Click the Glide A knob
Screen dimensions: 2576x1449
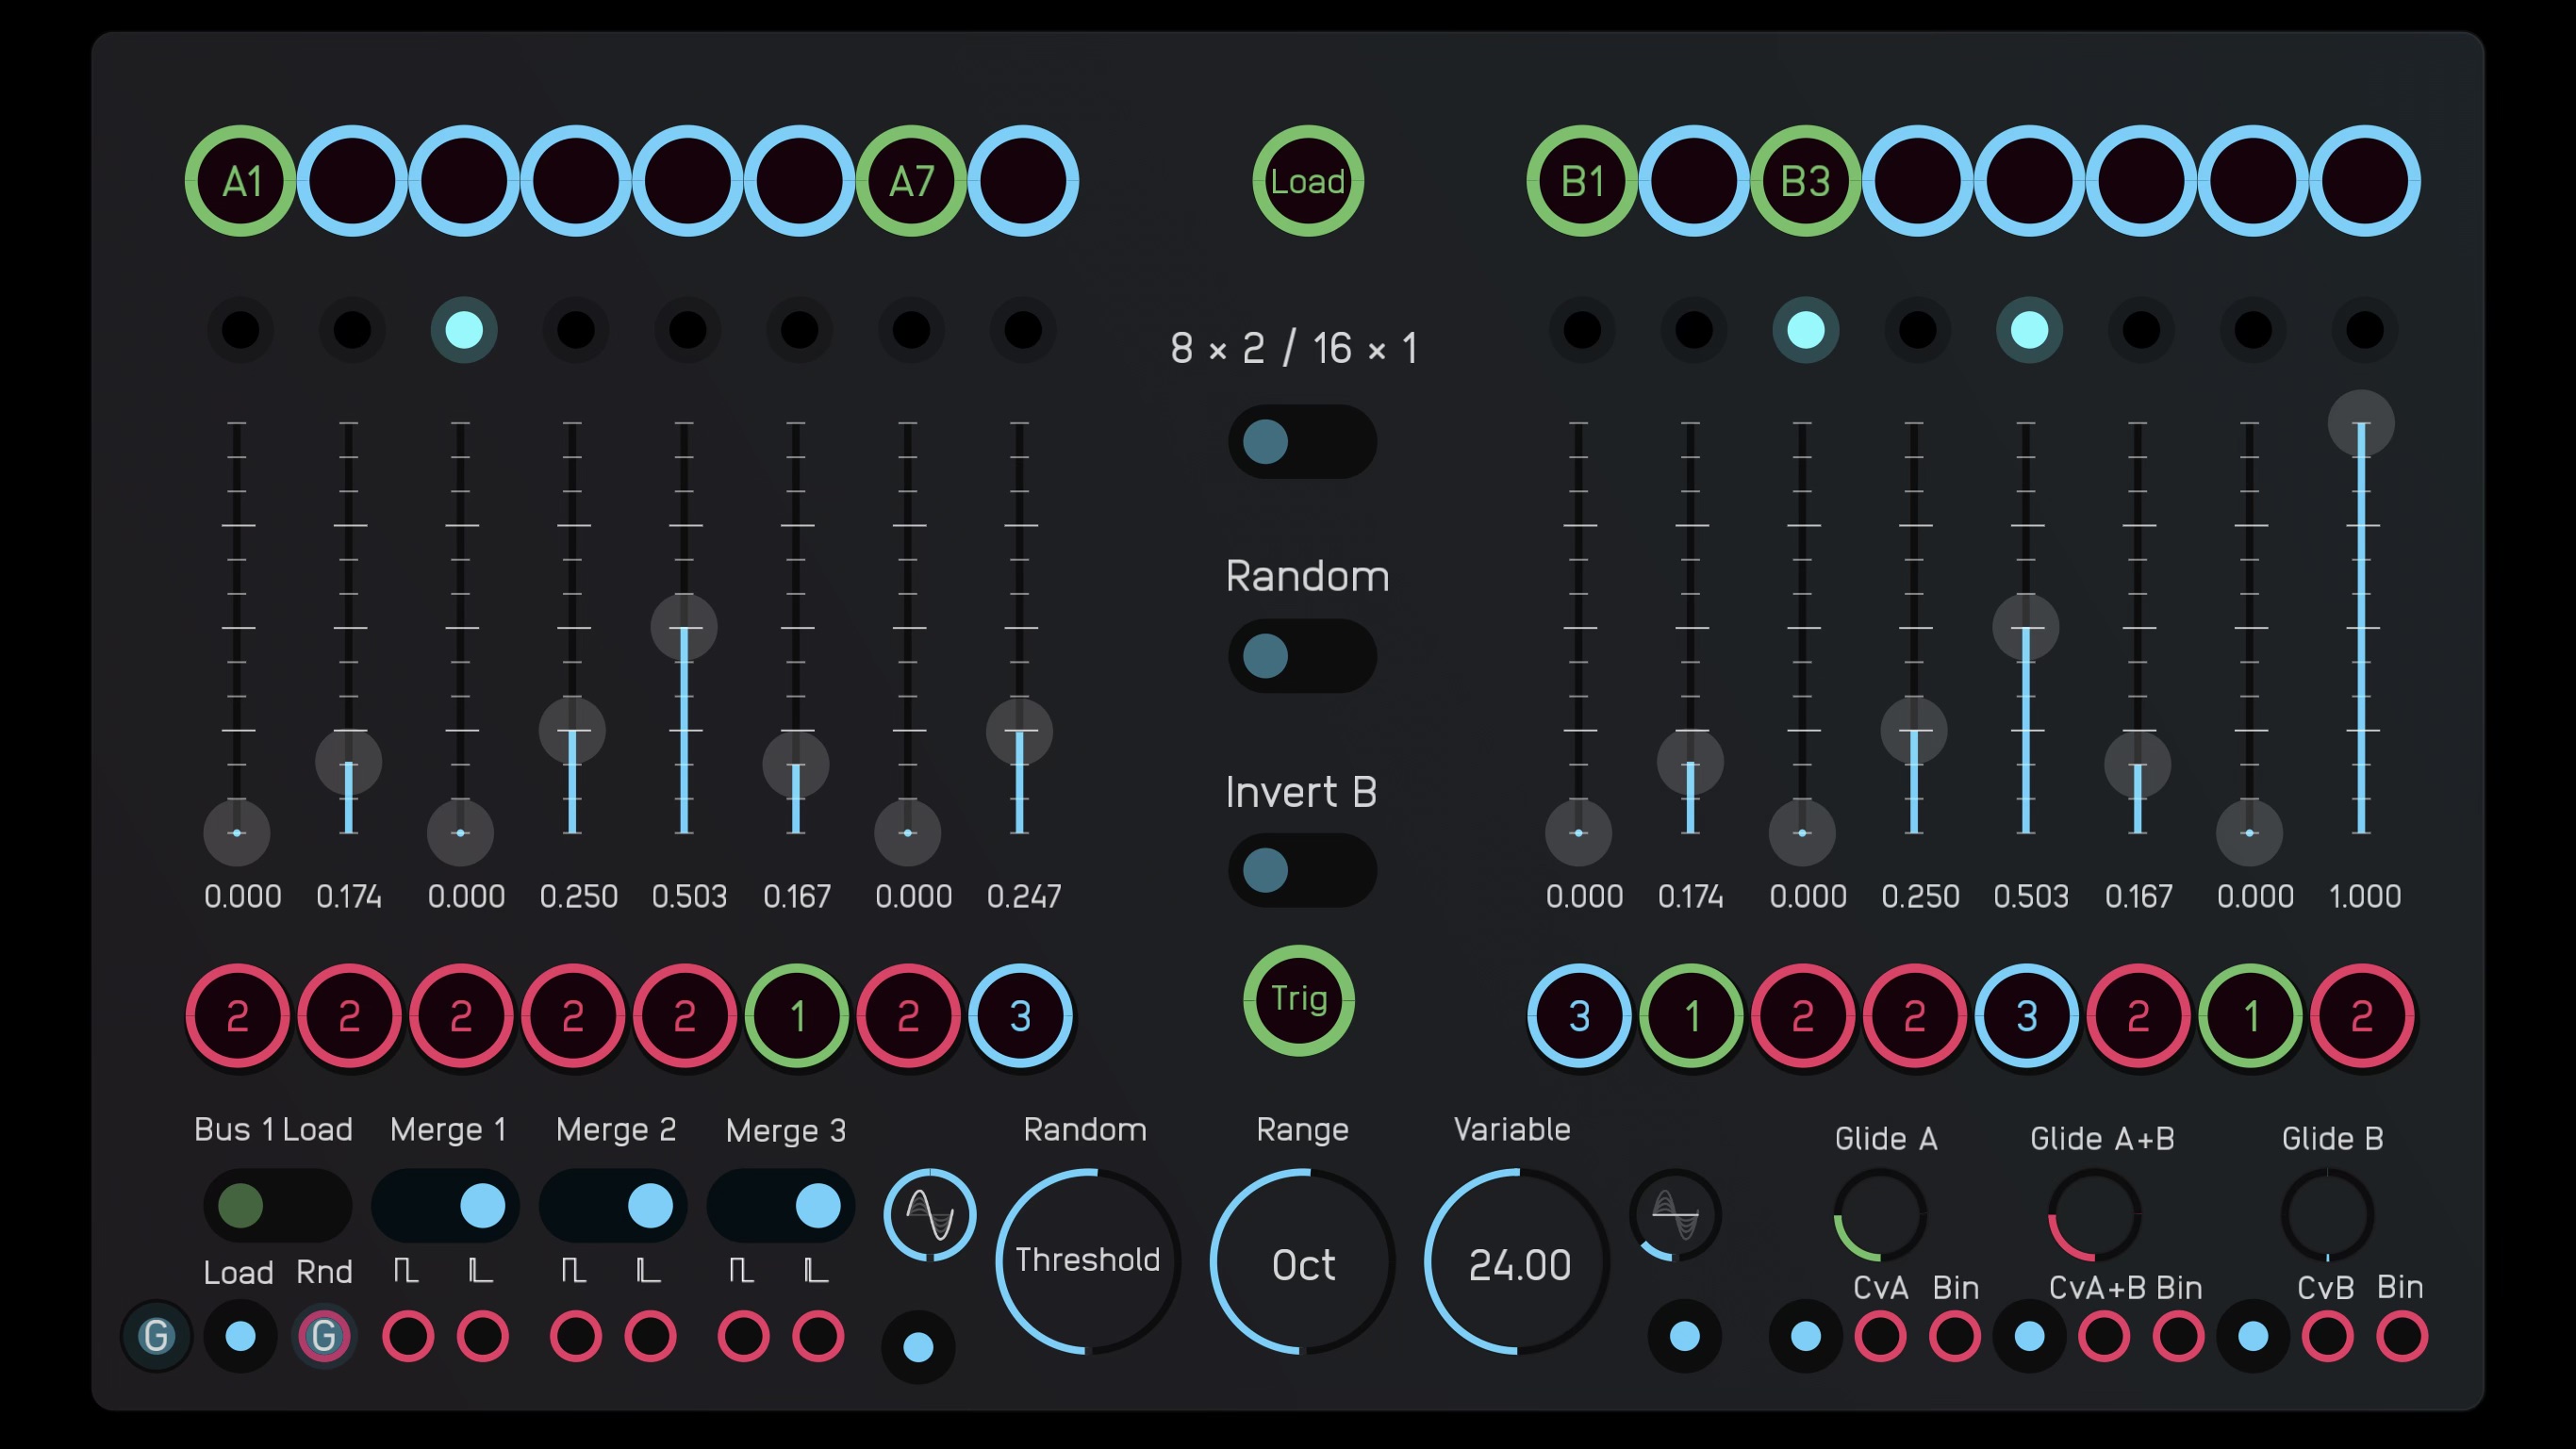[x=1880, y=1215]
